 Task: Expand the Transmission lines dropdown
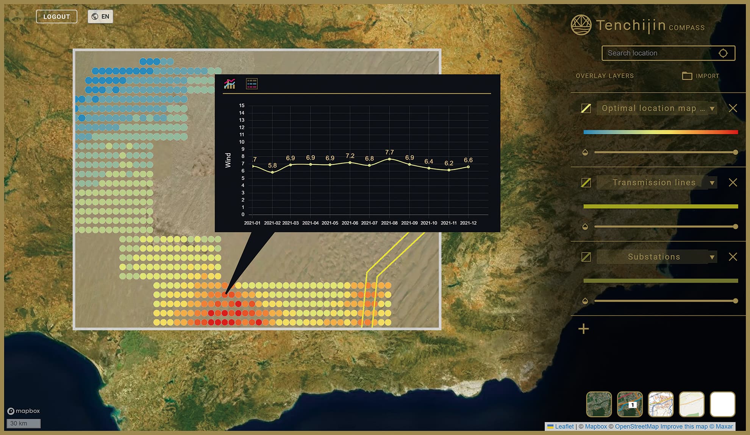point(712,183)
